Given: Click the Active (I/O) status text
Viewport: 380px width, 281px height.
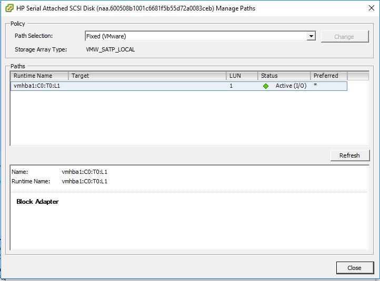Looking at the screenshot, I should [x=291, y=86].
